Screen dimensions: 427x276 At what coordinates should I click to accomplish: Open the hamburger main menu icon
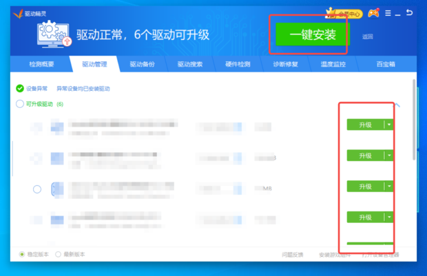389,12
